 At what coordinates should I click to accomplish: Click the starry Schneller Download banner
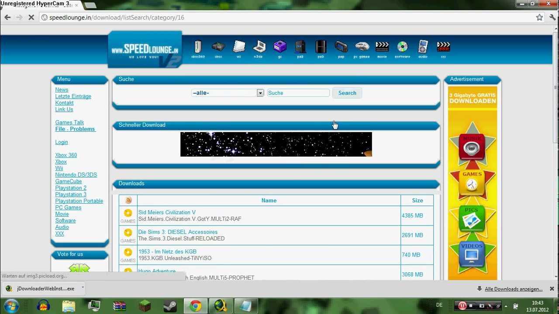[x=276, y=144]
